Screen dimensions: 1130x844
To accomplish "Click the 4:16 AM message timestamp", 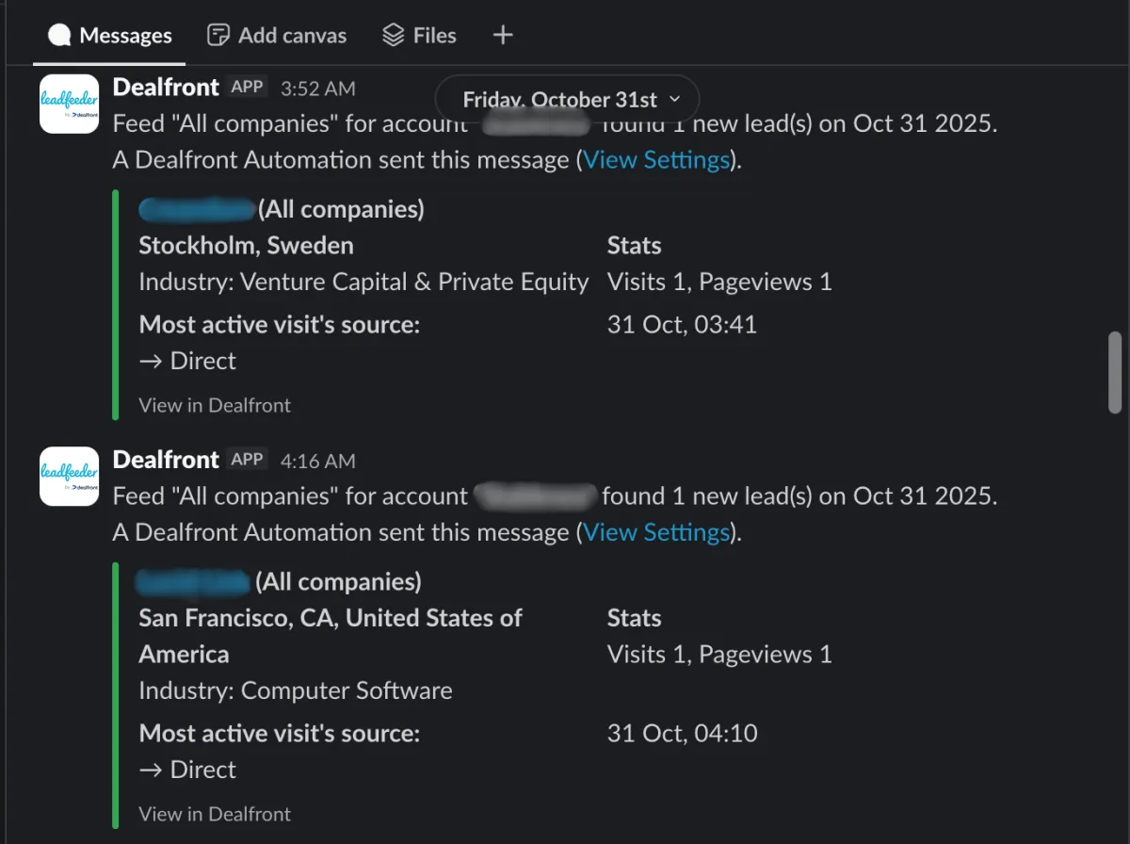I will 318,461.
